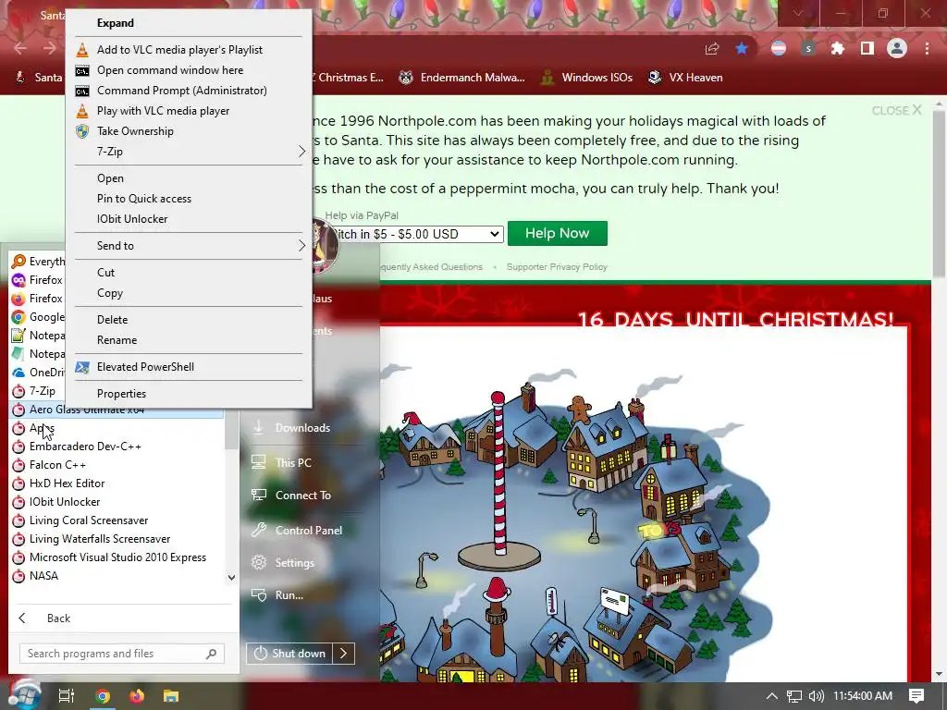Screen dimensions: 947x710
Task: Open Downloads from start menu
Action: (302, 427)
